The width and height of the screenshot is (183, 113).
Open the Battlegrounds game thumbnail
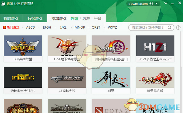point(23,78)
